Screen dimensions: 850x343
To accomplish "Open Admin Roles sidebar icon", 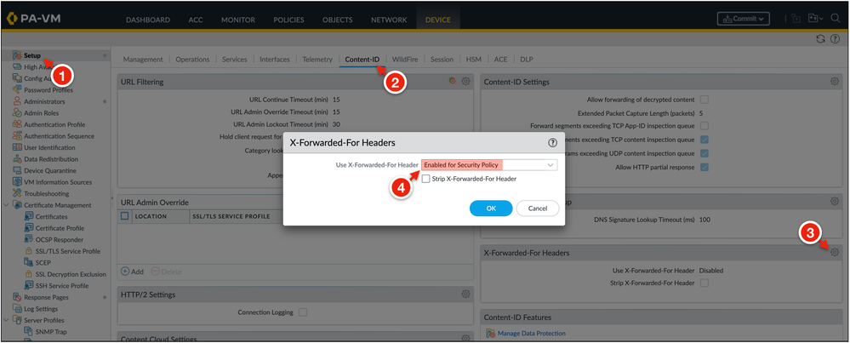I will (17, 112).
